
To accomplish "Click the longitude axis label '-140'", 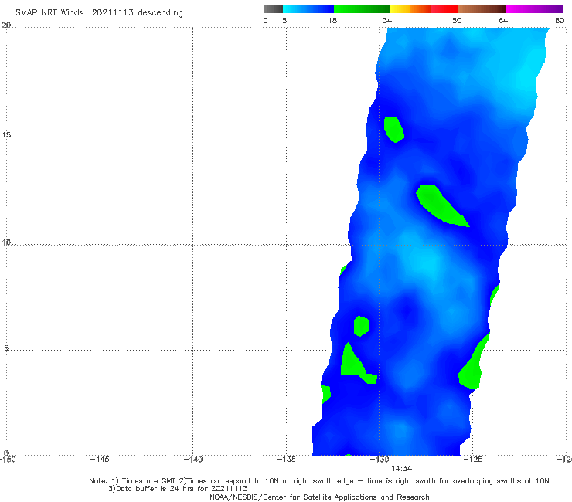I will point(192,460).
